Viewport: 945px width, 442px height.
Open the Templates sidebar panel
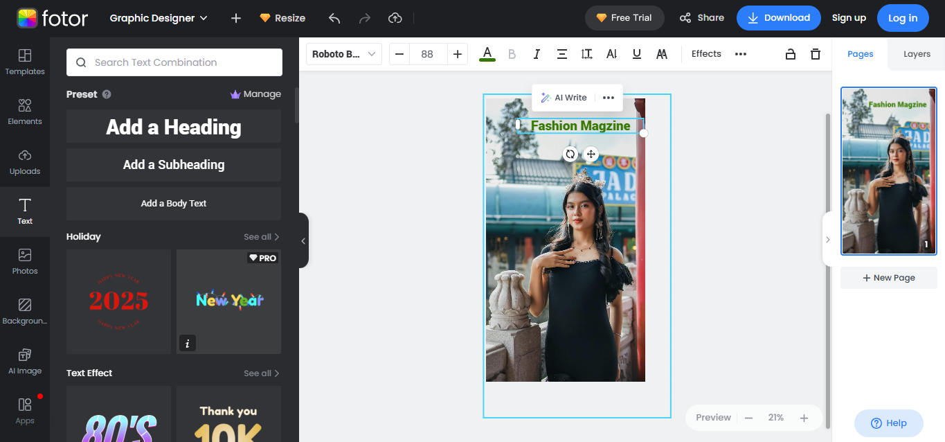coord(25,62)
